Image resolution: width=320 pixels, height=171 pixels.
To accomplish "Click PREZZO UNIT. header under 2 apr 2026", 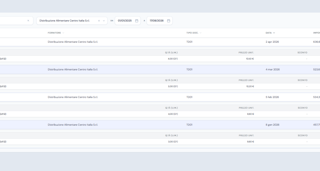I will click(x=246, y=52).
